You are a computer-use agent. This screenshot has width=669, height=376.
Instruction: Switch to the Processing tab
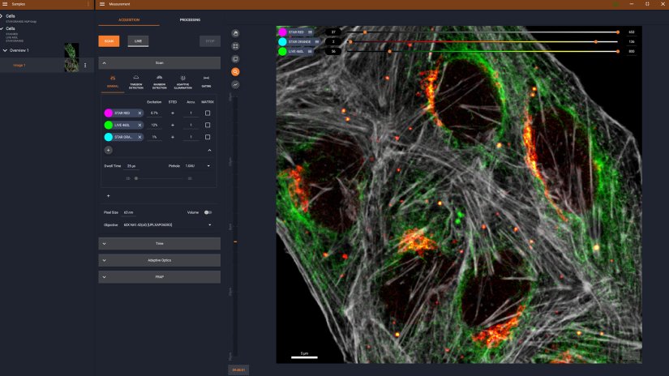(190, 19)
